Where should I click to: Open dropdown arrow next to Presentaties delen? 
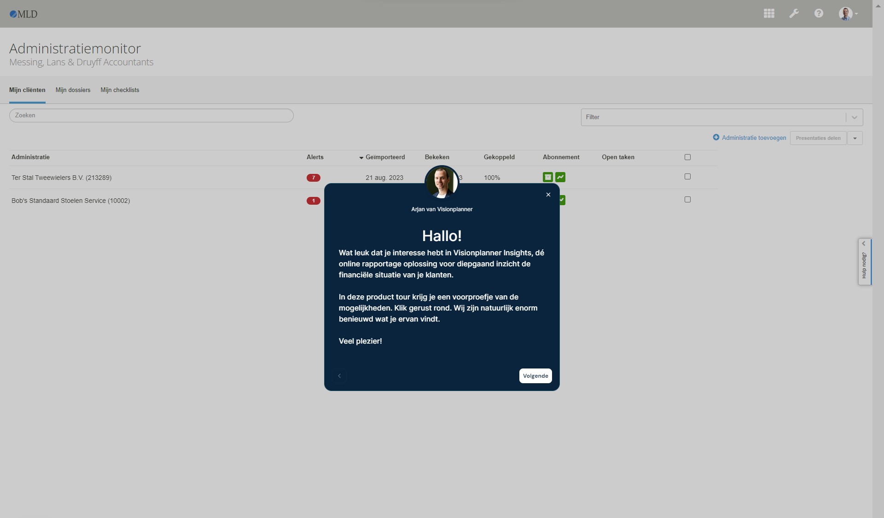pos(855,138)
